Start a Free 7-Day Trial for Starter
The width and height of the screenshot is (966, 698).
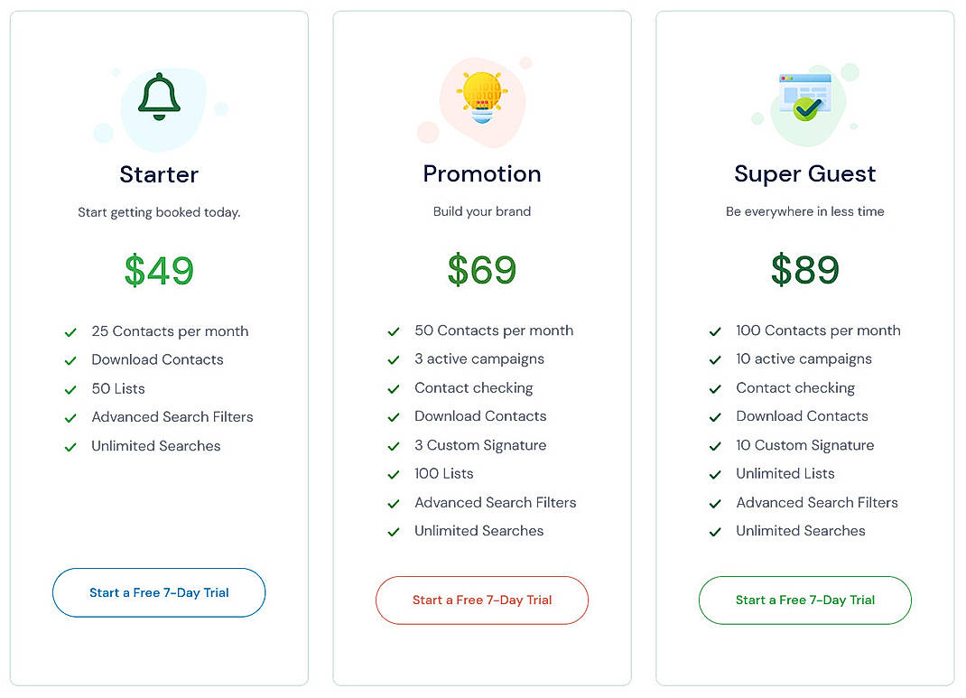point(159,592)
